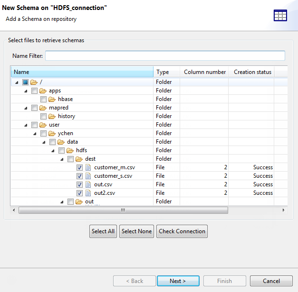Screen dimensions: 298x292
Task: Click the Check Connection button
Action: [x=182, y=231]
